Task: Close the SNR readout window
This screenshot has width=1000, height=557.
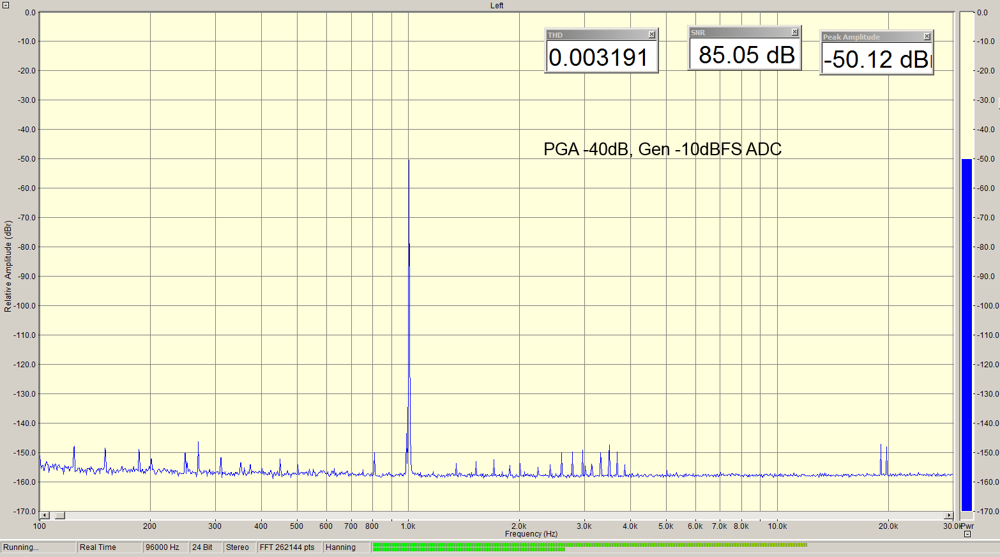Action: click(x=794, y=32)
